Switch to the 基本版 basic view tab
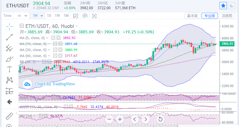This screenshot has height=127, width=239. (x=192, y=16)
